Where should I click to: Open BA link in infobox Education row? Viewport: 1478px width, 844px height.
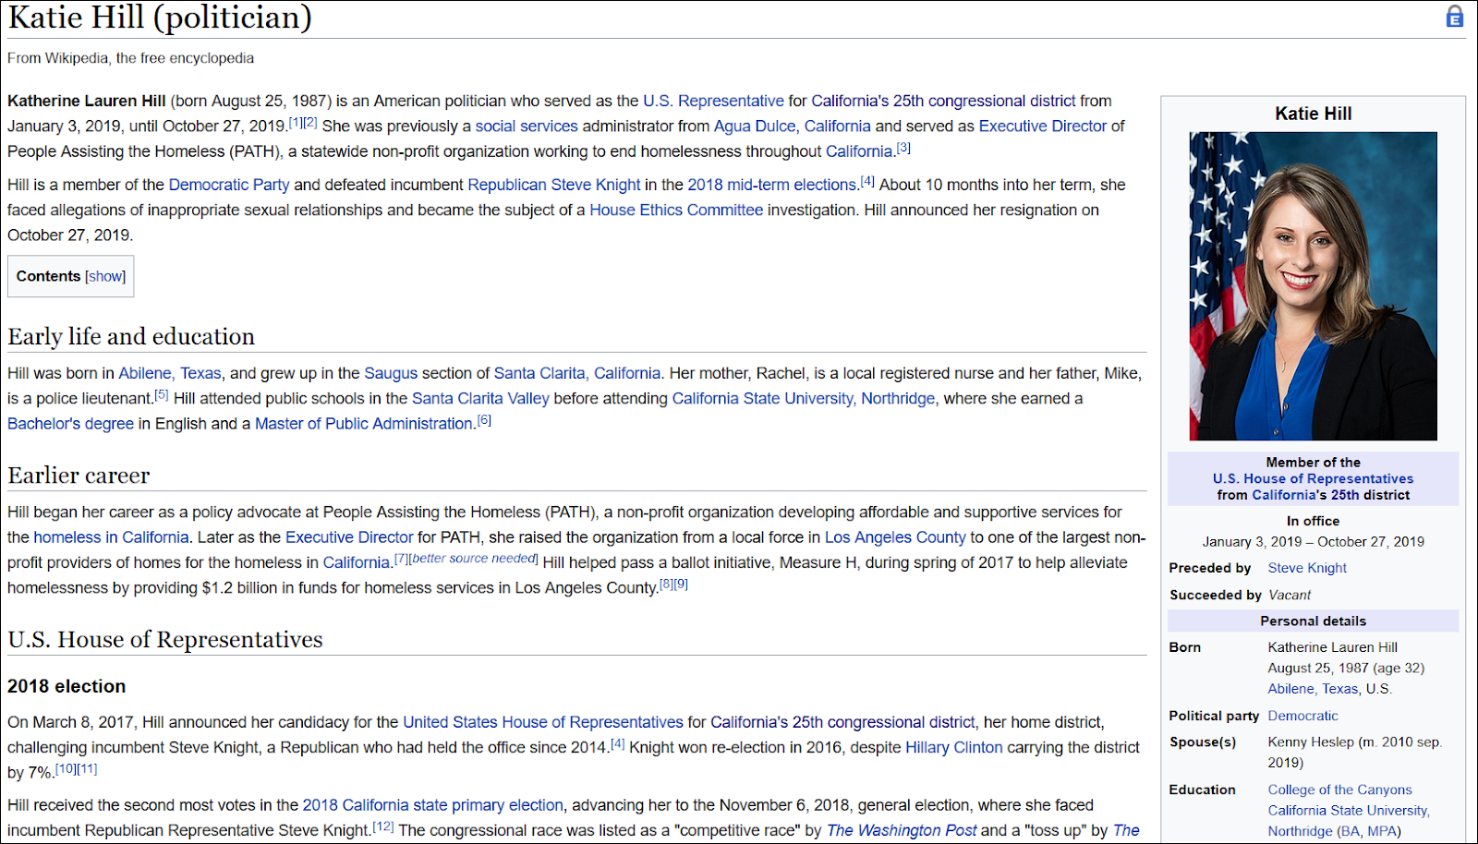[x=1351, y=831]
